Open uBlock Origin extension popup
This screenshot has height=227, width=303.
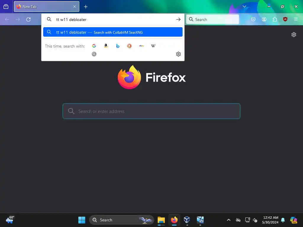[285, 19]
